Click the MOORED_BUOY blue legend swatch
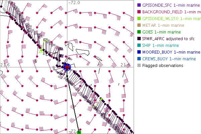 (139, 52)
